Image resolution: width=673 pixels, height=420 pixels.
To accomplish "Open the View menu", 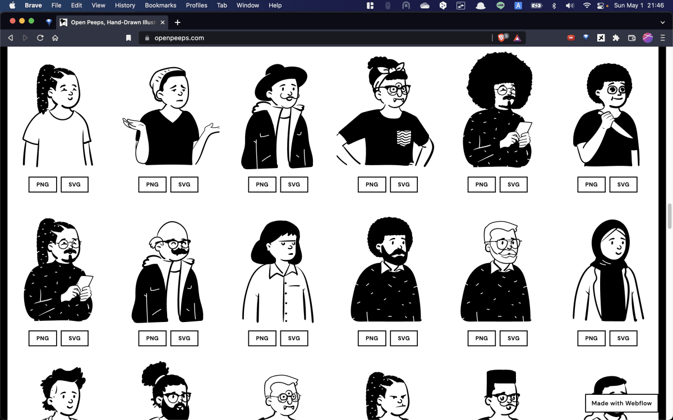I will point(99,6).
